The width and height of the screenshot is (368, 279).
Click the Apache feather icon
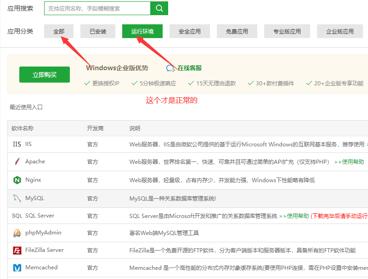coord(17,162)
